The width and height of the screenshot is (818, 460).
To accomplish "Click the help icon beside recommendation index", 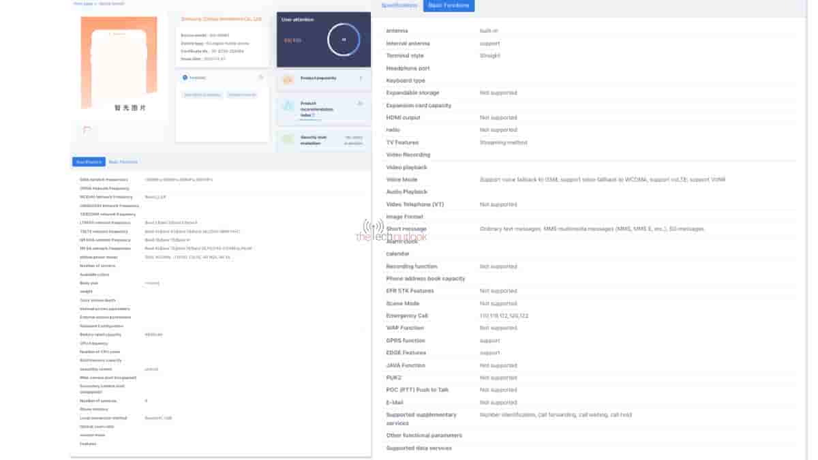I will (314, 115).
